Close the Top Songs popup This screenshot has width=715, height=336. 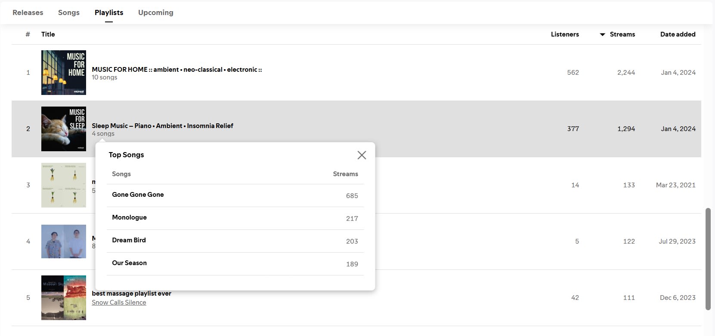click(362, 155)
